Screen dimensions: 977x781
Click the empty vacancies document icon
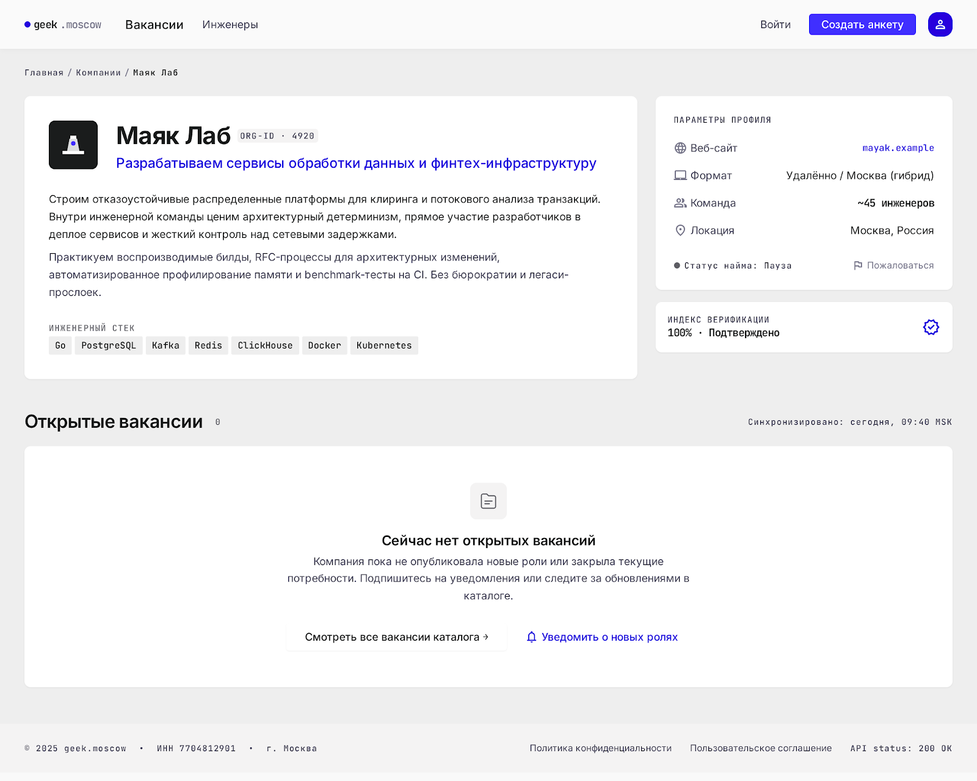(488, 501)
